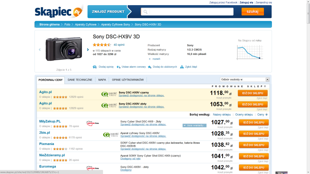This screenshot has height=174, width=310.
Task: Click the Zgłoś błąd warning triangle icon
Action: pyautogui.click(x=182, y=67)
